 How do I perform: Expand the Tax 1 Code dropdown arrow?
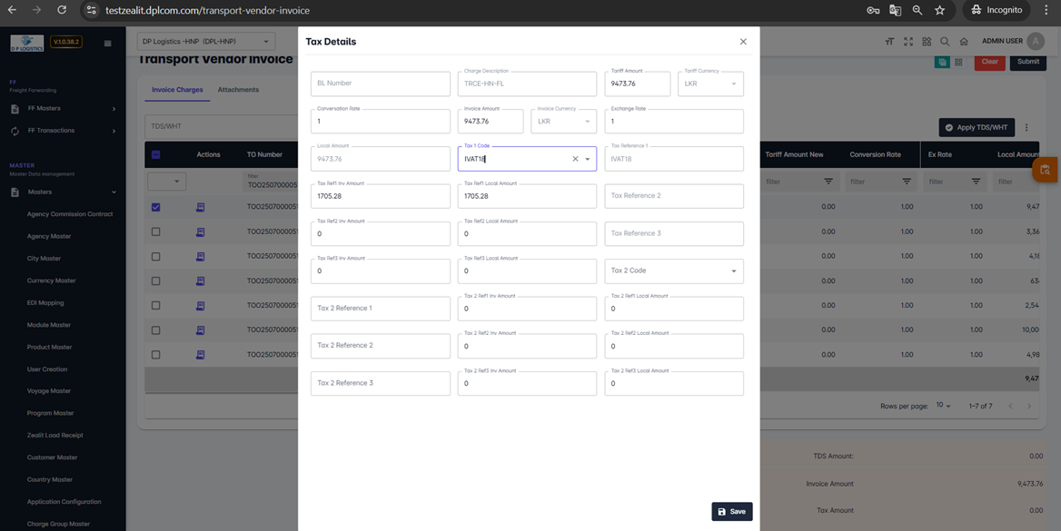click(588, 159)
